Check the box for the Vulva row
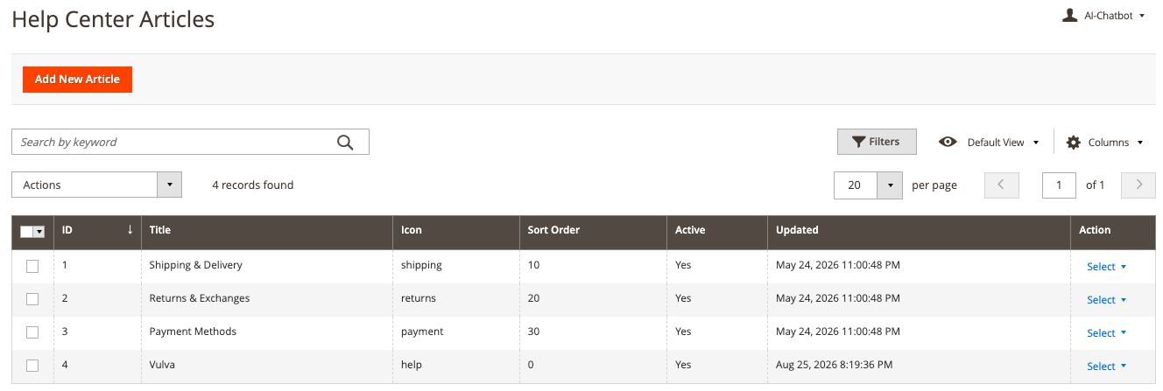Viewport: 1163px width, 391px height. pos(32,366)
